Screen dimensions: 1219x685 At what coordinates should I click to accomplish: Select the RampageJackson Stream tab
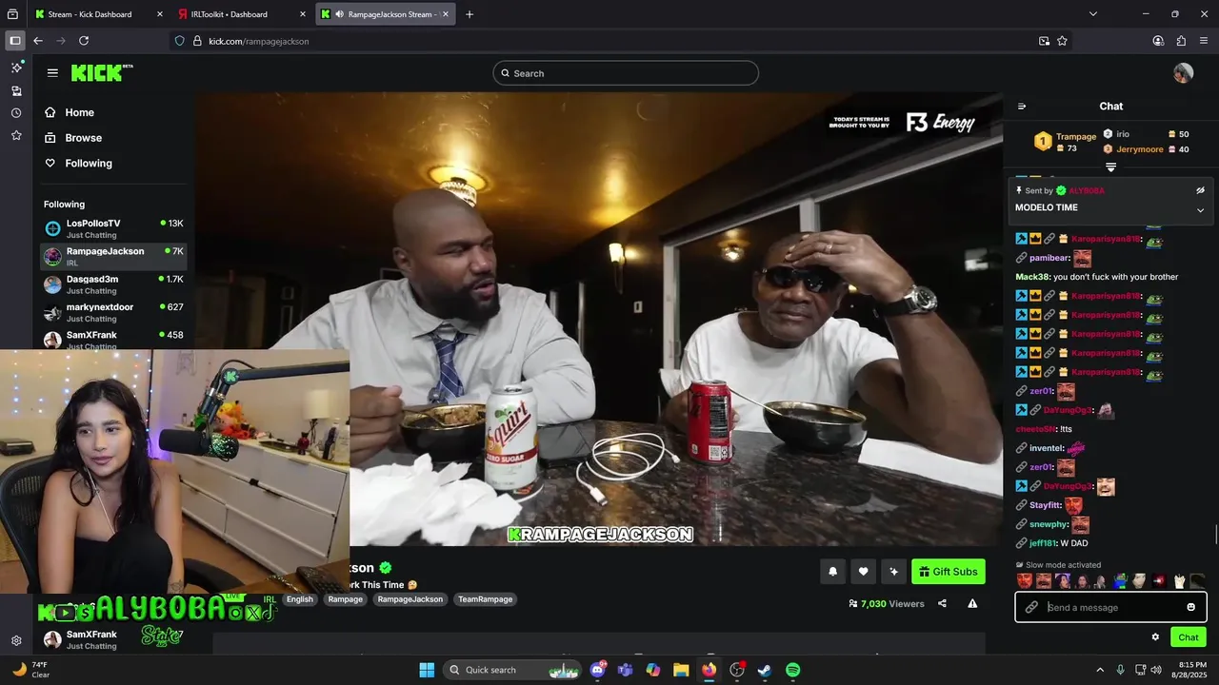click(386, 14)
